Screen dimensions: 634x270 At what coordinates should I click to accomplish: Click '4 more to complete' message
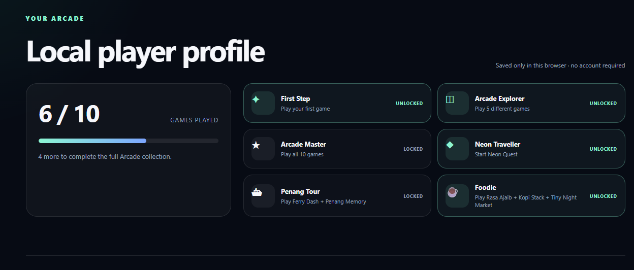pos(105,156)
